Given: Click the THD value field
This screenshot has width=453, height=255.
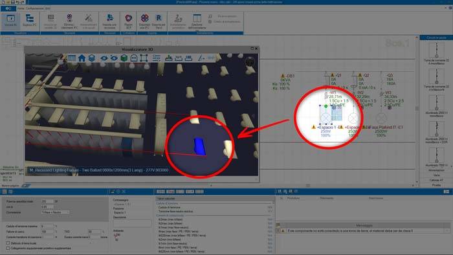Looking at the screenshot, I should [94, 232].
